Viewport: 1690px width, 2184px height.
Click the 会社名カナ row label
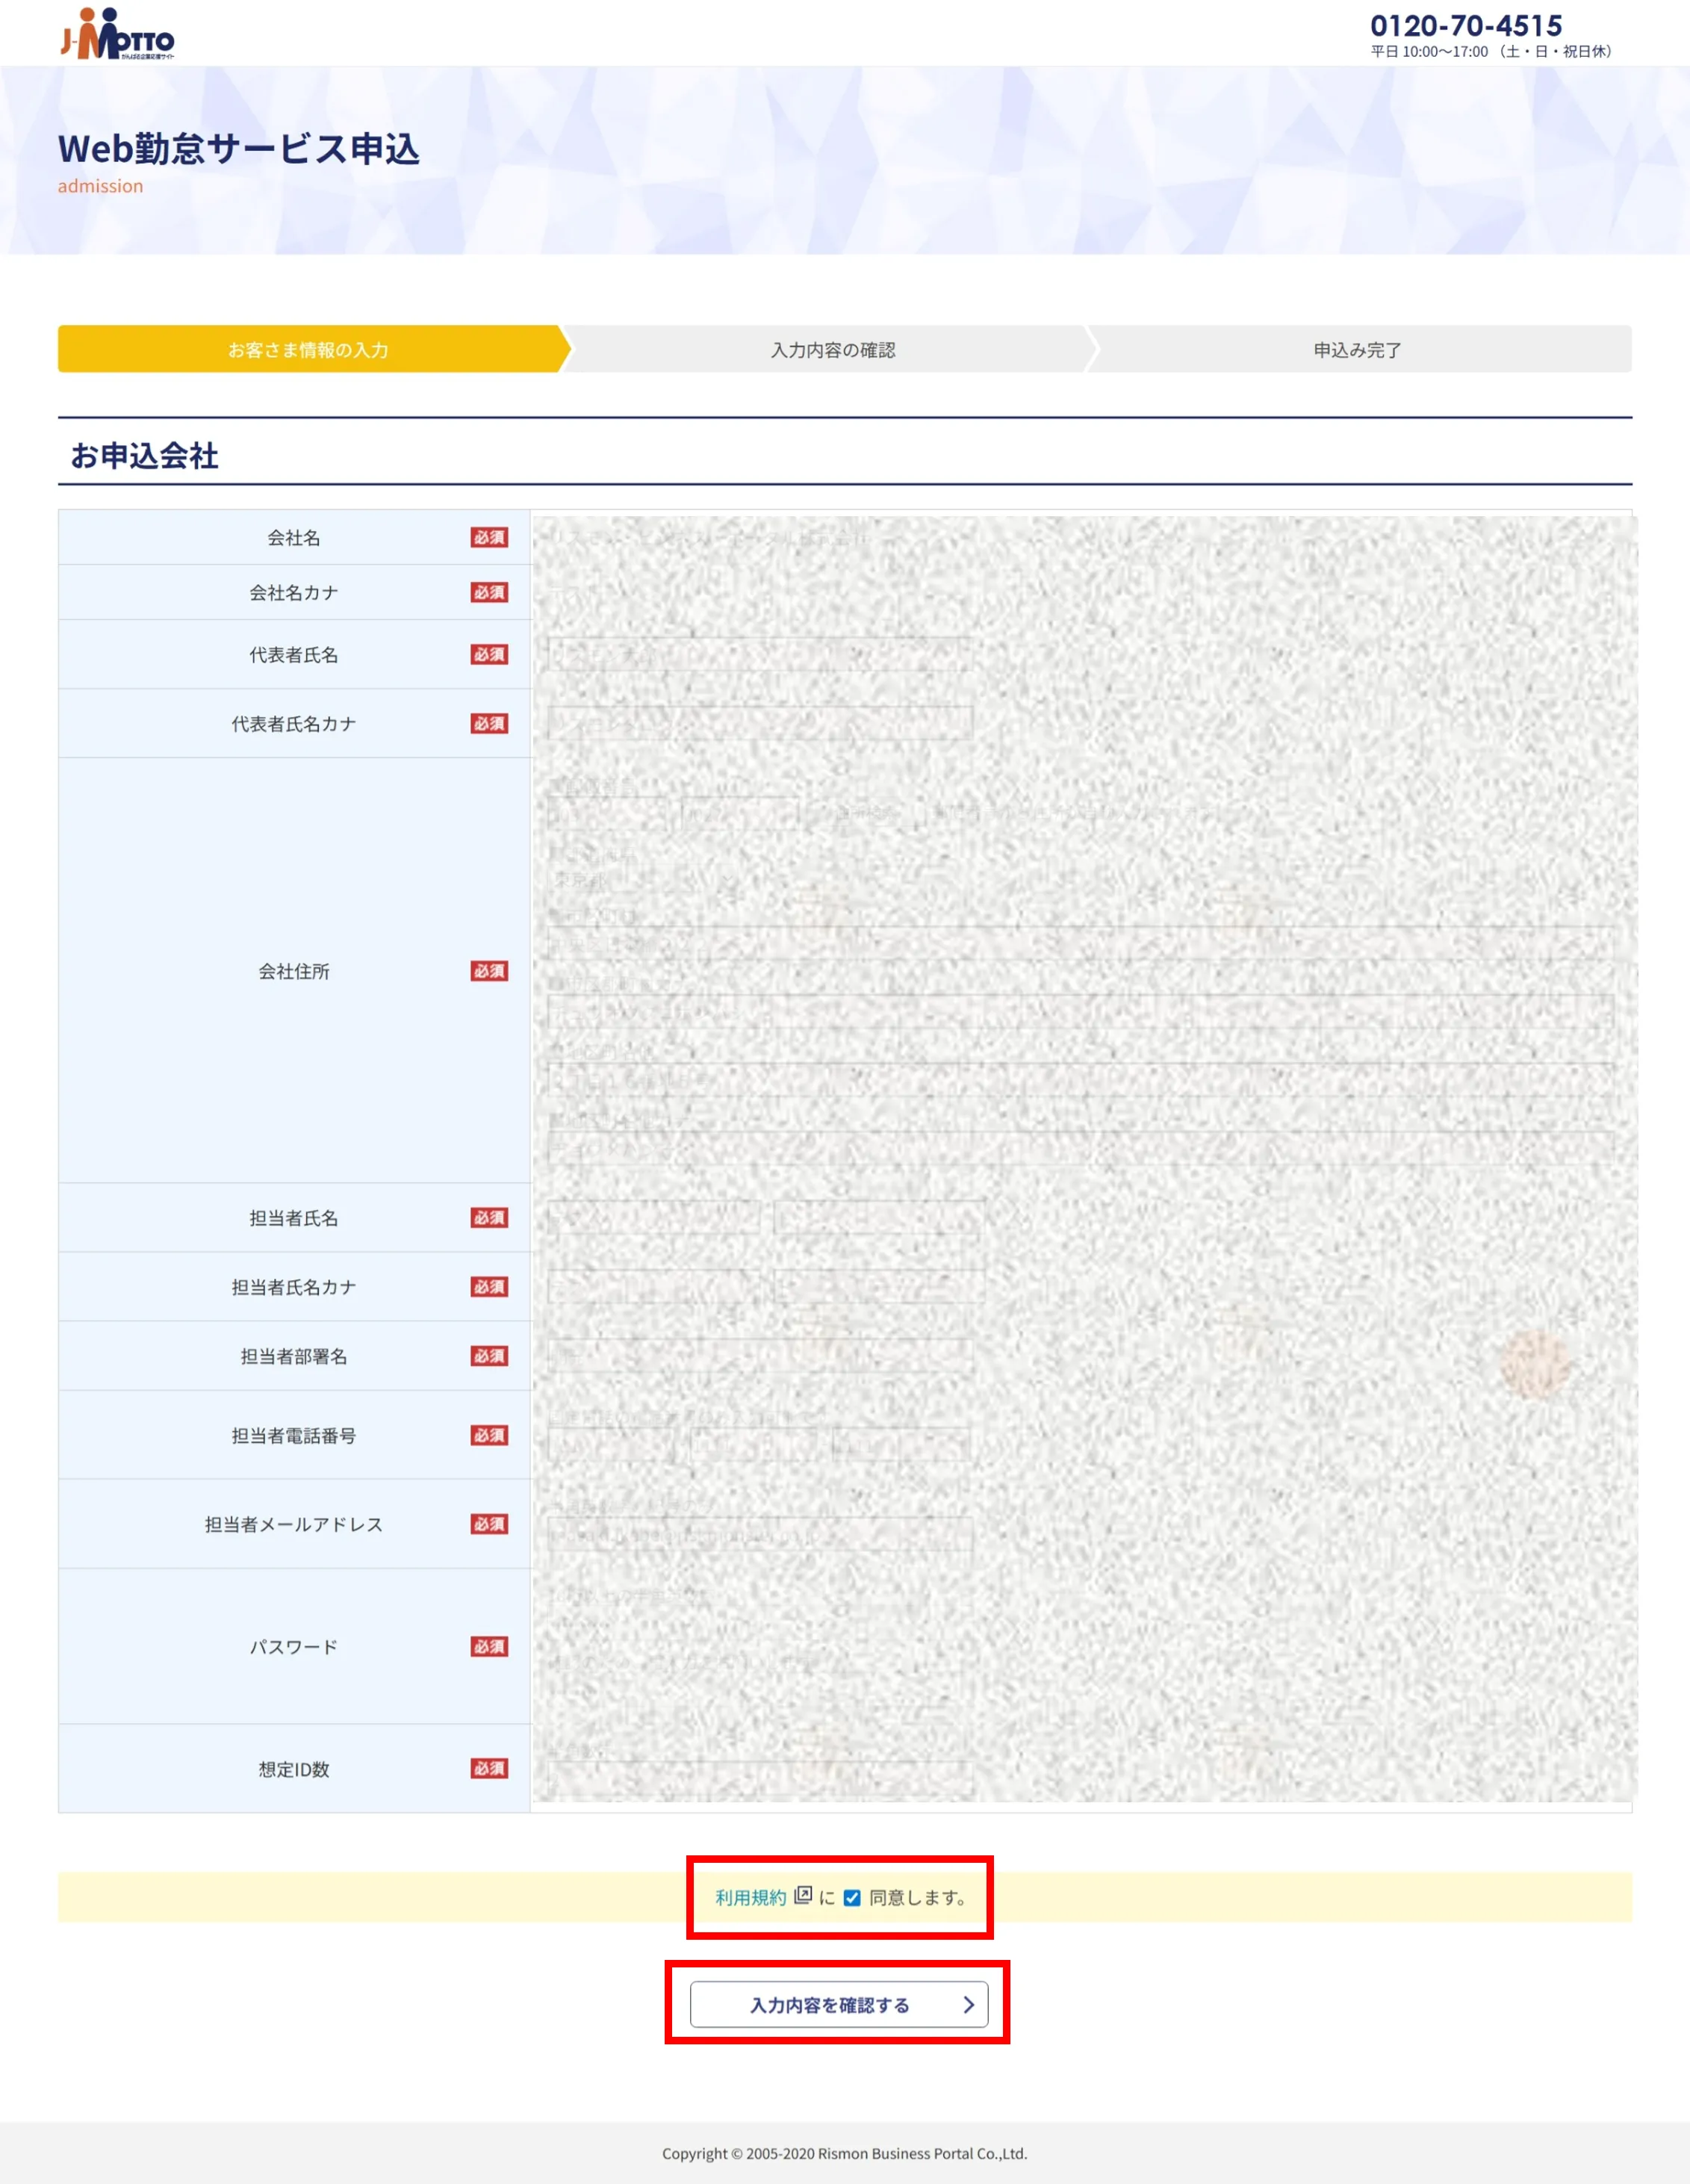coord(294,593)
